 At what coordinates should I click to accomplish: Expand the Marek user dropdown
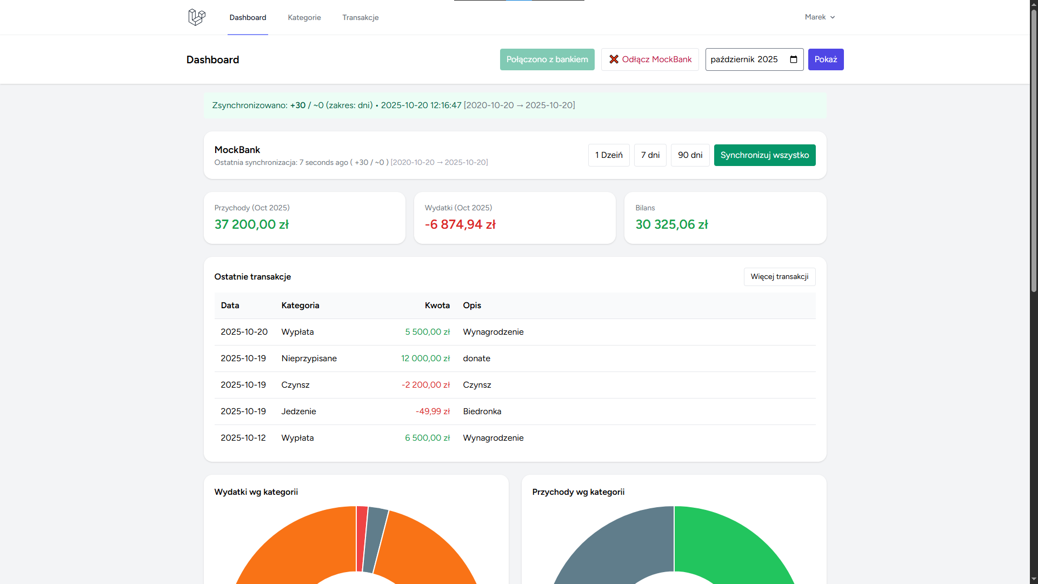tap(820, 17)
